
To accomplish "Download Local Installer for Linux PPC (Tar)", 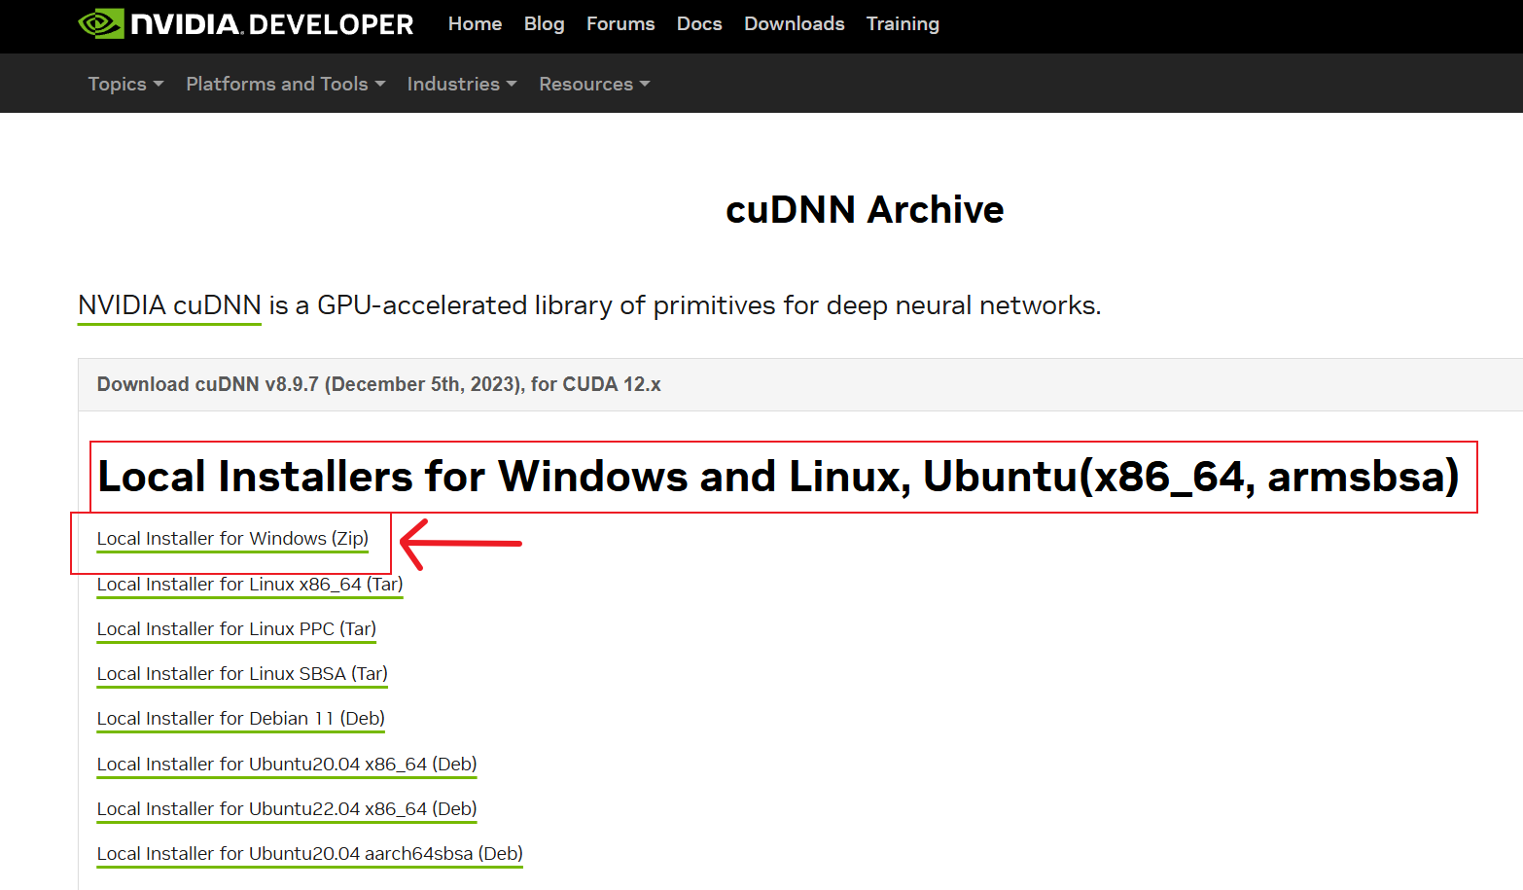I will click(x=236, y=629).
